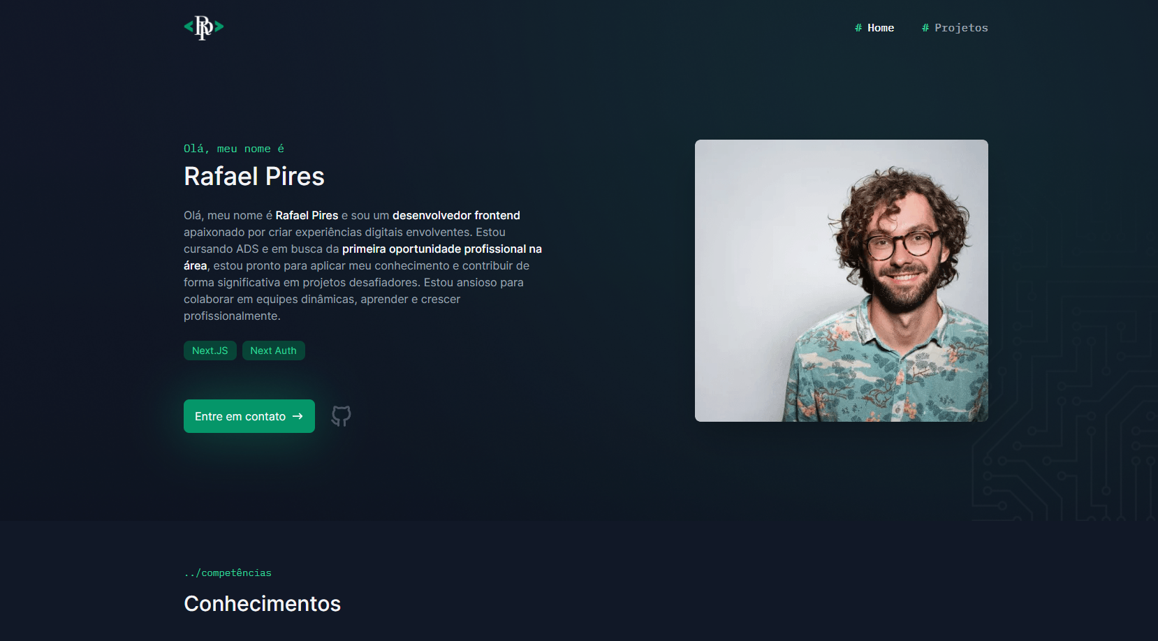Go to the Home nav item

click(x=874, y=28)
